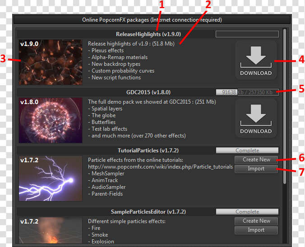Viewport: 305px width, 247px height.
Task: Click the GDC2015 download progress bar
Action: [247, 92]
